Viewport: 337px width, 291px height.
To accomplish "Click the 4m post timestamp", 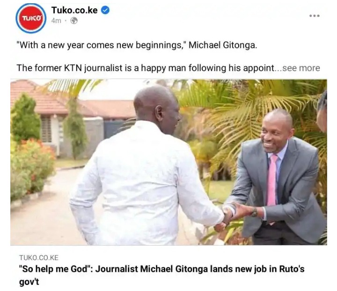I will pyautogui.click(x=56, y=21).
